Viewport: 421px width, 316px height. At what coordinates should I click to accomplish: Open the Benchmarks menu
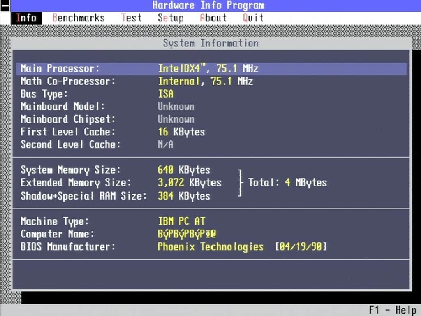(x=78, y=18)
